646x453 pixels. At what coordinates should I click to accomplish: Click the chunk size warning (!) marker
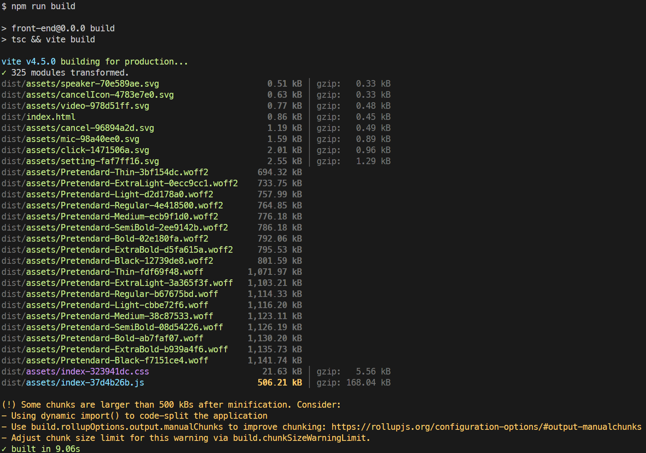pyautogui.click(x=8, y=405)
